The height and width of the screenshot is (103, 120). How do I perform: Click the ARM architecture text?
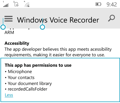click(9, 33)
